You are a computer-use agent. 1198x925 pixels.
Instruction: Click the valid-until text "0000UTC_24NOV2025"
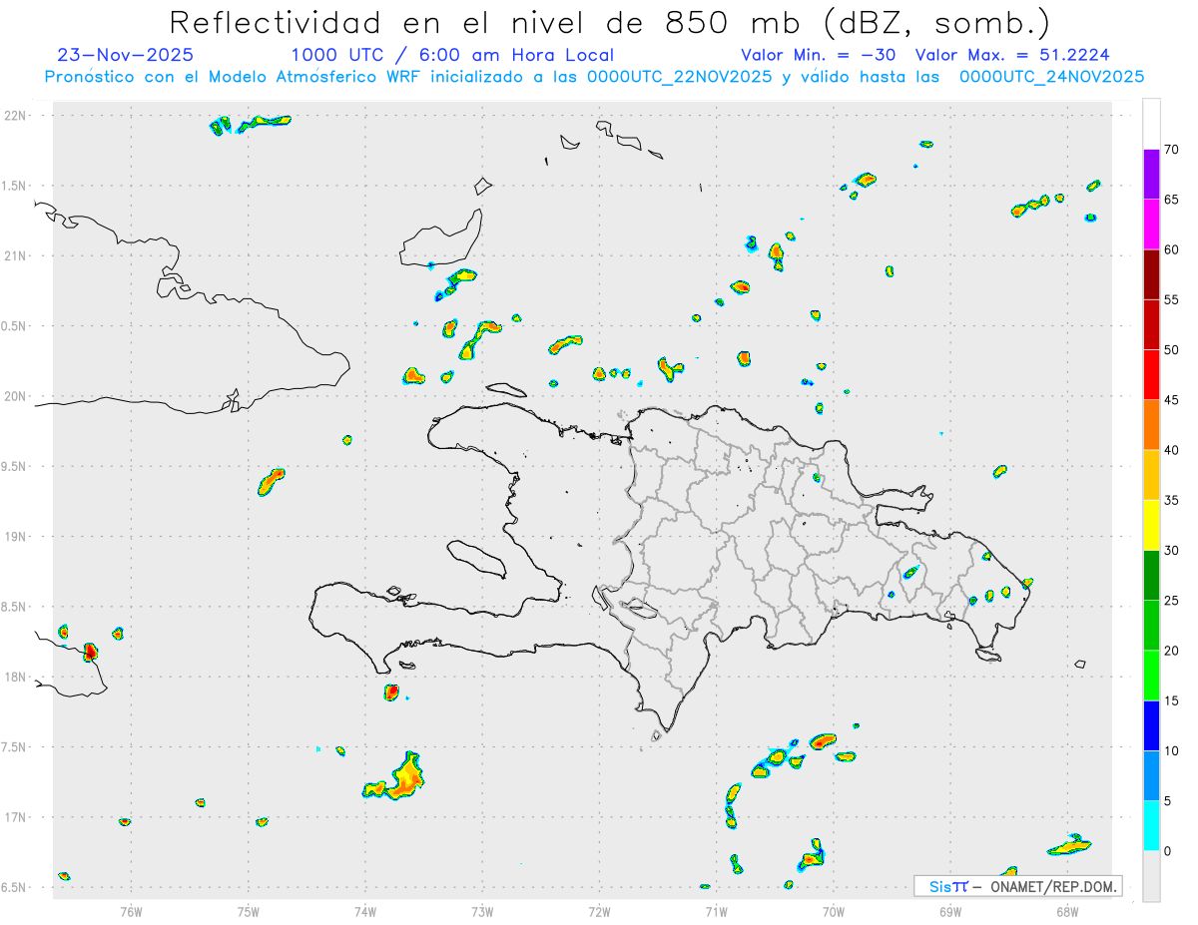coord(1051,77)
